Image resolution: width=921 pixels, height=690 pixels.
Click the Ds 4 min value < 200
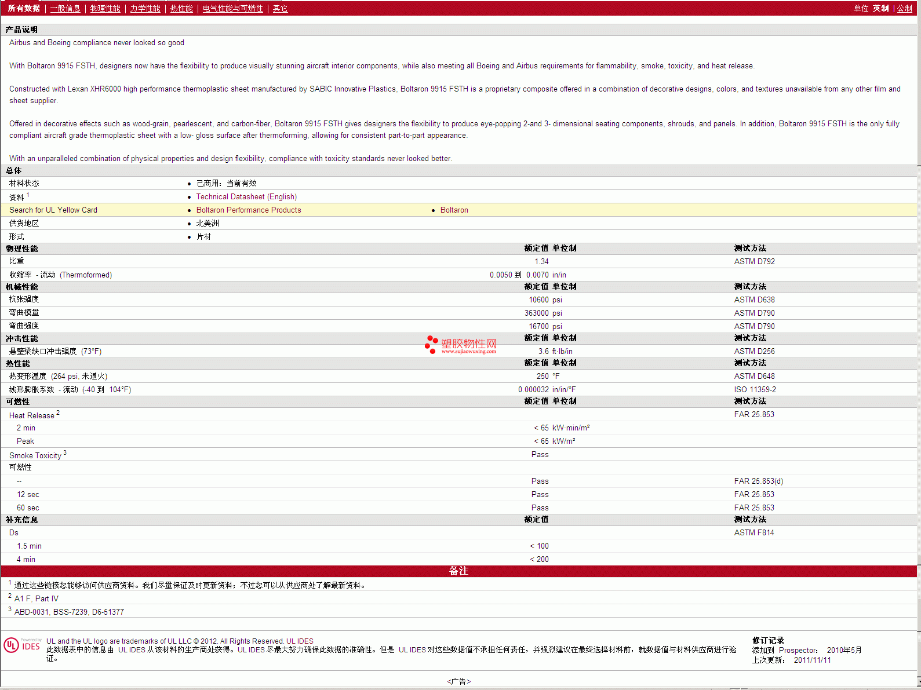pos(539,560)
